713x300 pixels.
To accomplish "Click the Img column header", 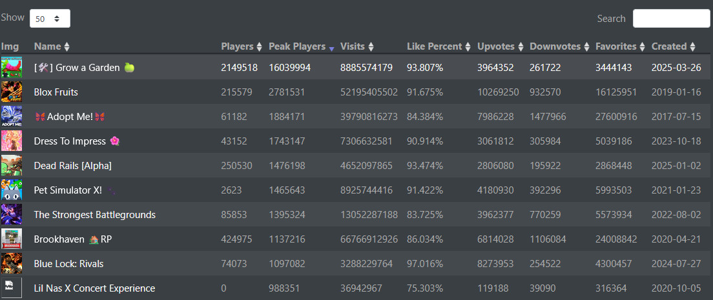I will tap(10, 46).
